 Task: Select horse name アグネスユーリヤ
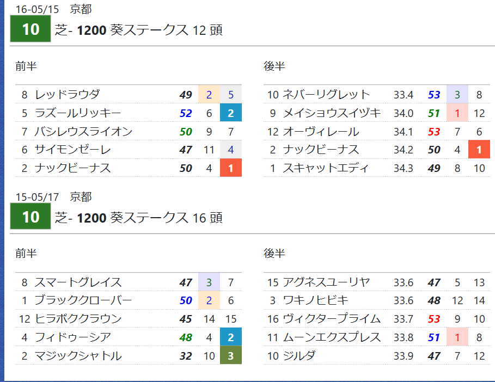(x=326, y=282)
